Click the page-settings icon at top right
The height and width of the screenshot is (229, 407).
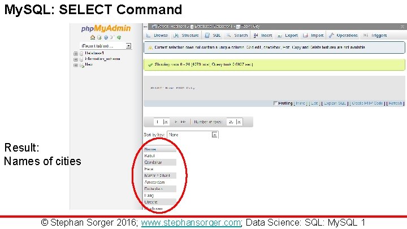(x=402, y=27)
